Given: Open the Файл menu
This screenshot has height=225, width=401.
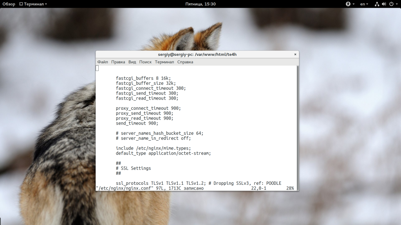Looking at the screenshot, I should (x=103, y=62).
